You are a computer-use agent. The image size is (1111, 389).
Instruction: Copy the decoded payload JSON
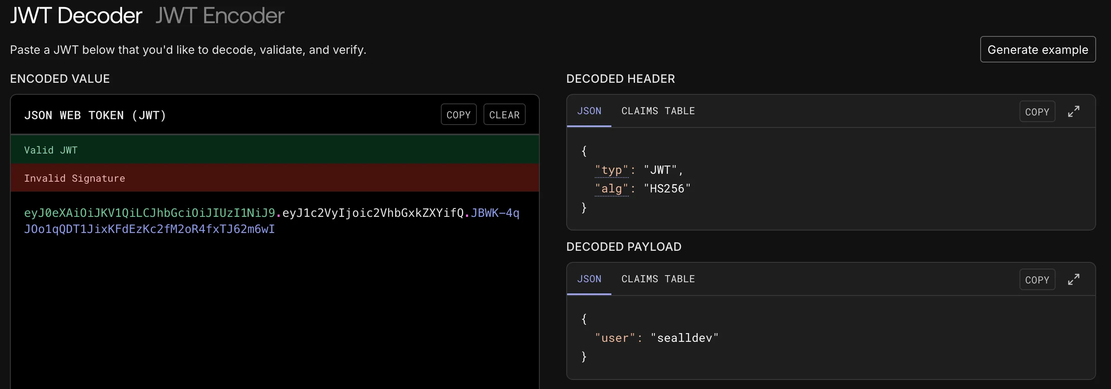(1037, 279)
